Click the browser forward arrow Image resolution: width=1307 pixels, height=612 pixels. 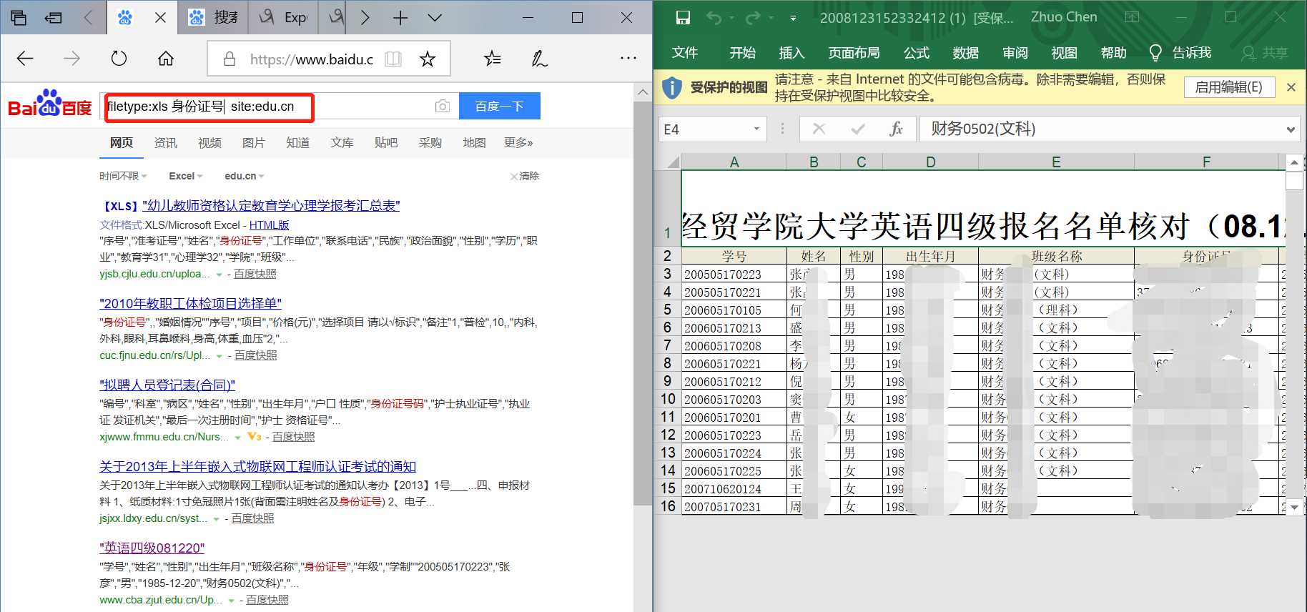click(71, 59)
